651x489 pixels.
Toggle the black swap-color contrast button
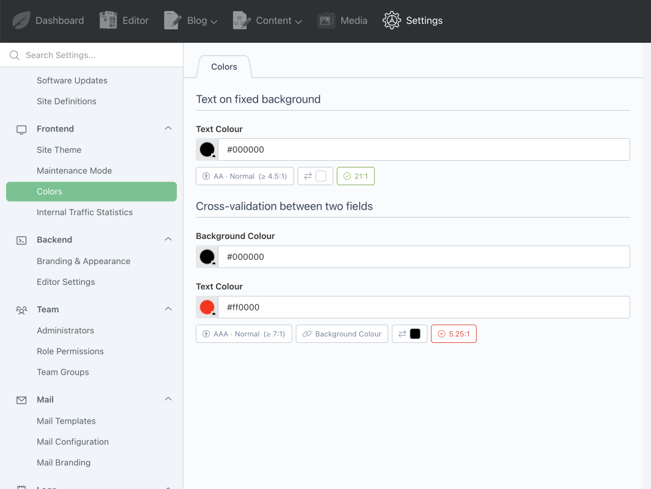tap(409, 334)
